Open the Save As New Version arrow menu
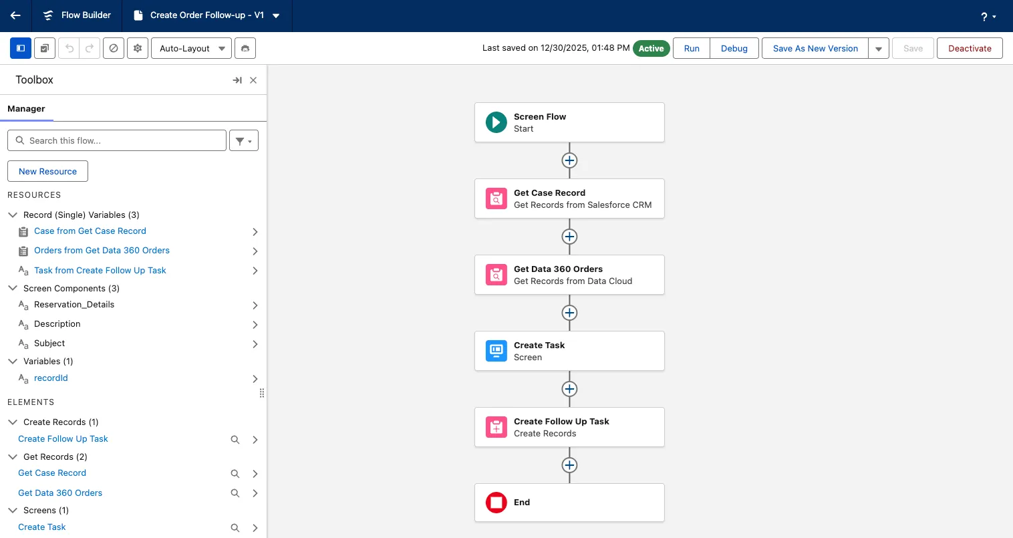Viewport: 1013px width, 538px height. pyautogui.click(x=879, y=48)
